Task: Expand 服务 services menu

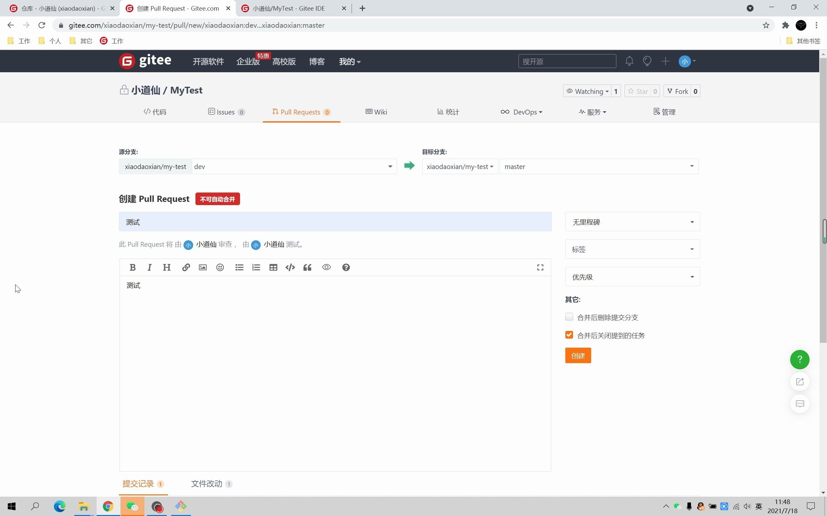Action: click(x=592, y=112)
